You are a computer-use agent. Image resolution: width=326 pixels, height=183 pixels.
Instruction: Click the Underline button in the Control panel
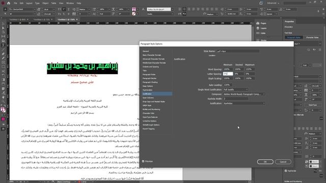click(x=69, y=9)
